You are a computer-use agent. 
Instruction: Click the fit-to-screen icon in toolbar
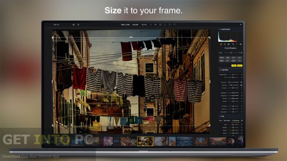coord(160,25)
